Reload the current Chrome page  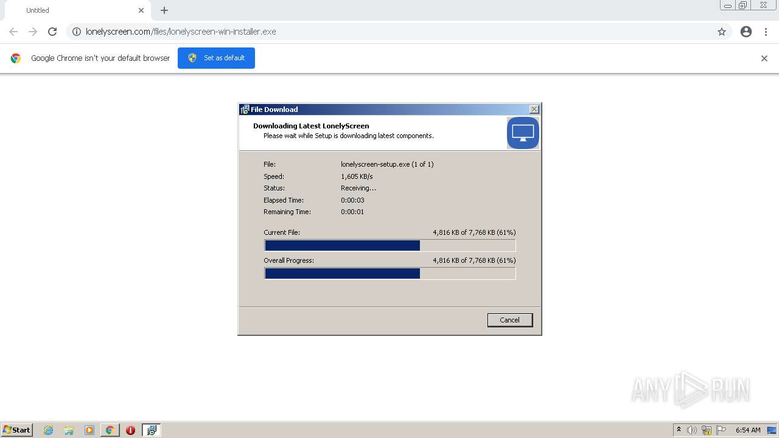(x=52, y=32)
